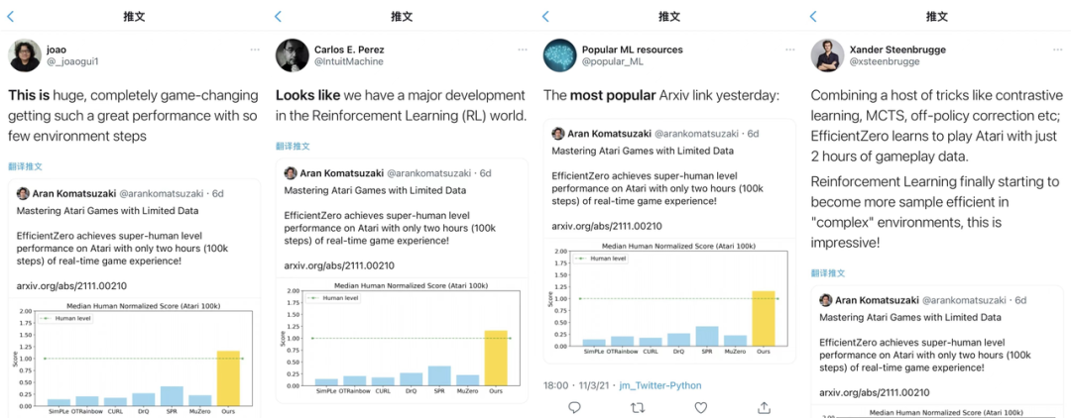1071x418 pixels.
Task: Expand more options on joao's tweet
Action: 254,50
